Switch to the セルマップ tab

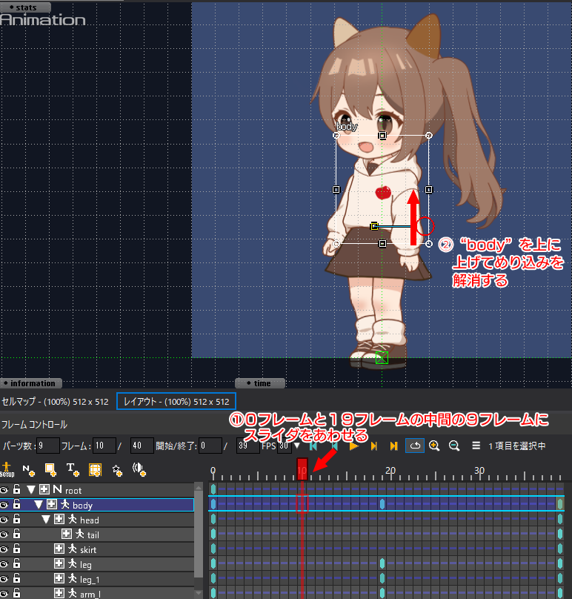point(55,402)
